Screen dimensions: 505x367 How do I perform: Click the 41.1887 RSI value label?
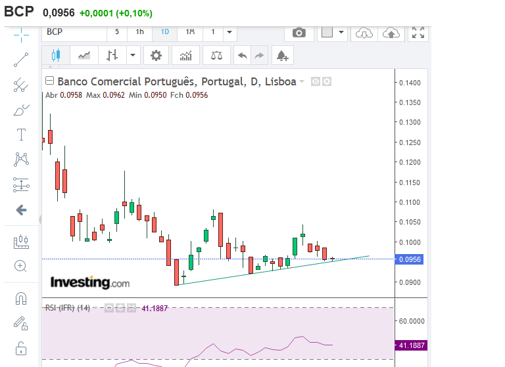(411, 345)
